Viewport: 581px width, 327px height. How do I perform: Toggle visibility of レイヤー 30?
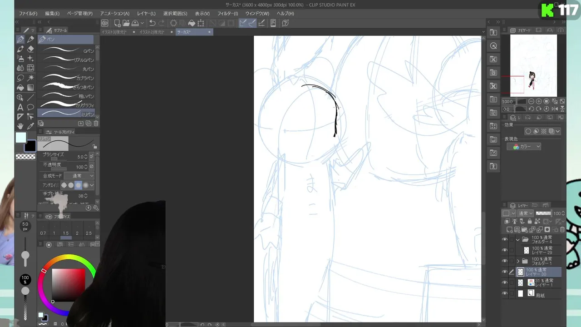505,272
